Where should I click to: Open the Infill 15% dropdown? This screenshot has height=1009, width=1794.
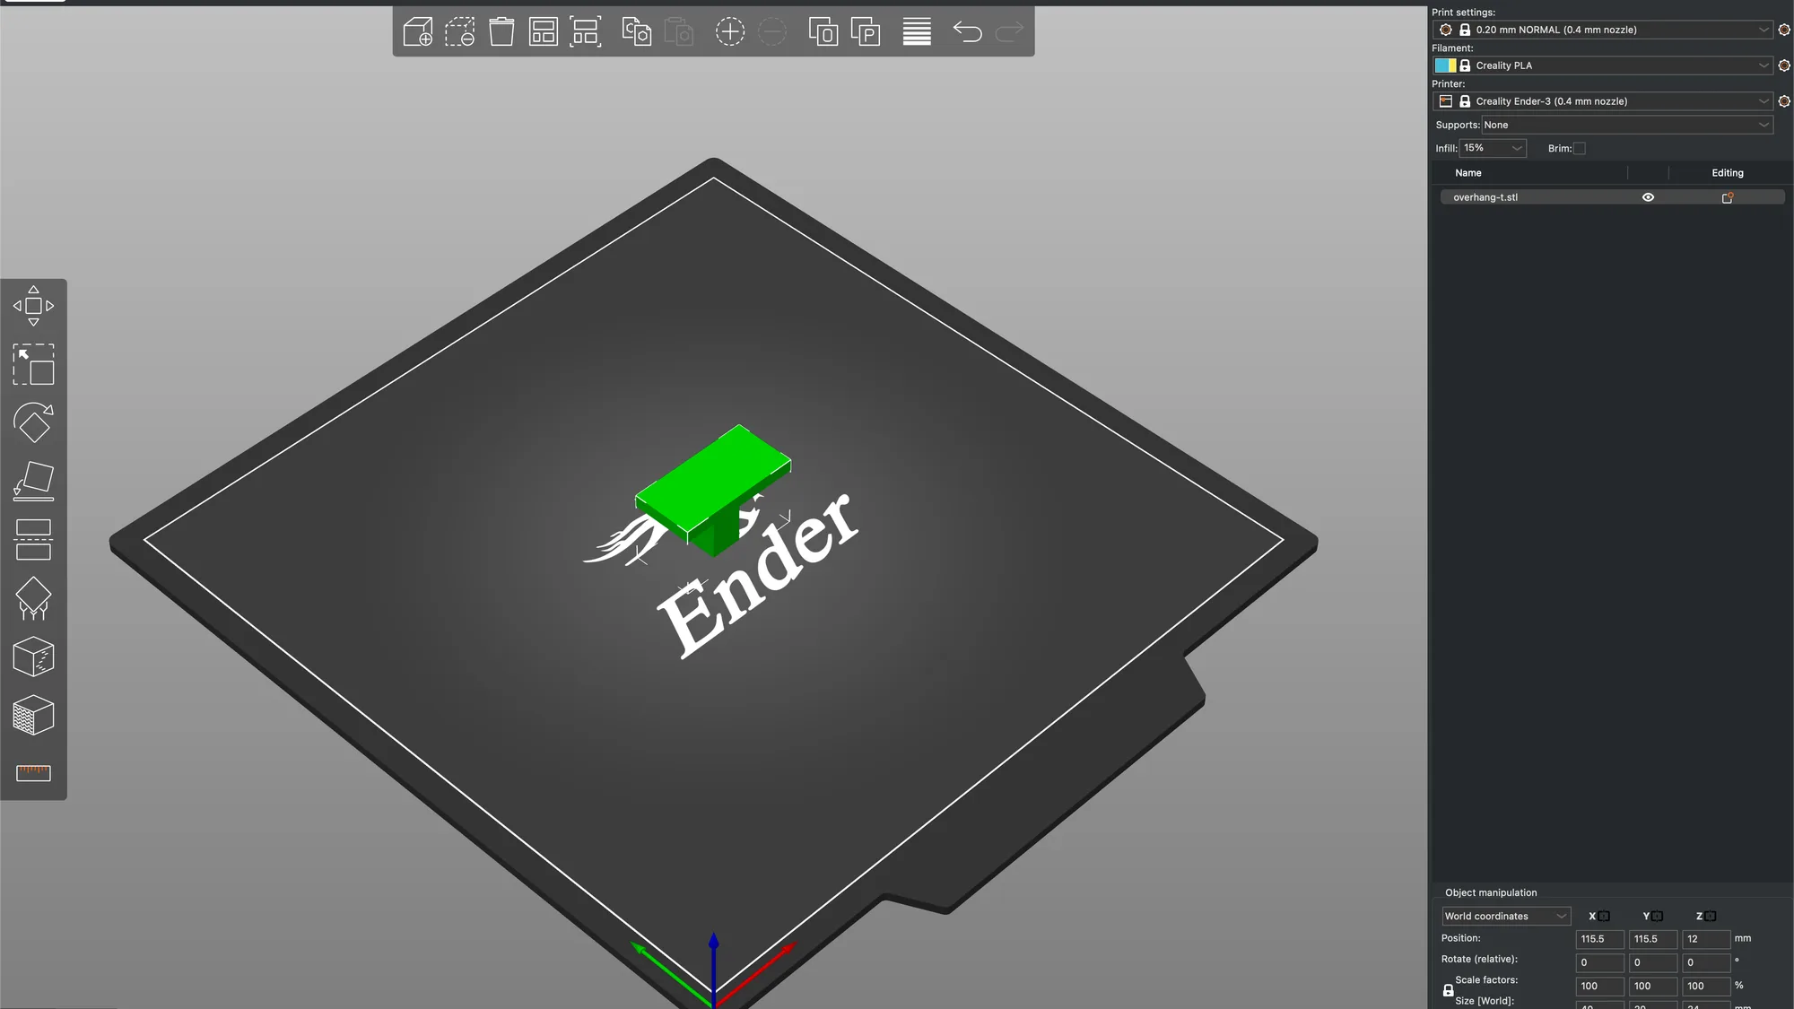tap(1493, 148)
